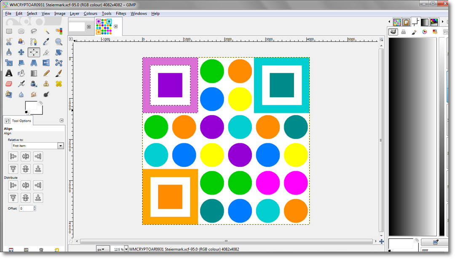Screen dimensions: 455x259
Task: Align right edge of target
Action: coord(38,156)
